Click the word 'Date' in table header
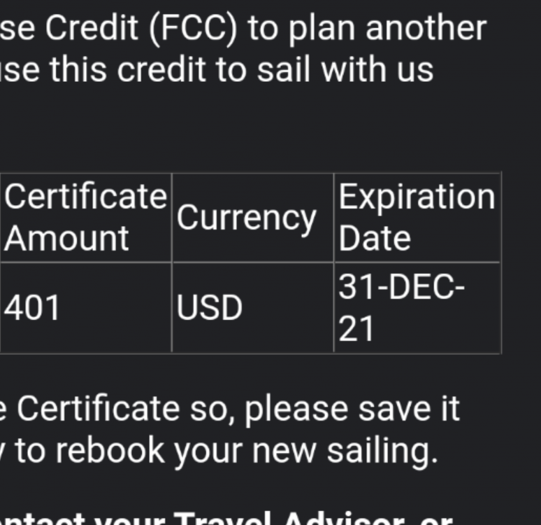 (x=375, y=238)
